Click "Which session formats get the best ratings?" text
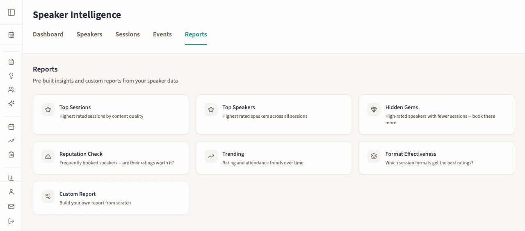Viewport: 525px width, 231px height. click(x=429, y=163)
